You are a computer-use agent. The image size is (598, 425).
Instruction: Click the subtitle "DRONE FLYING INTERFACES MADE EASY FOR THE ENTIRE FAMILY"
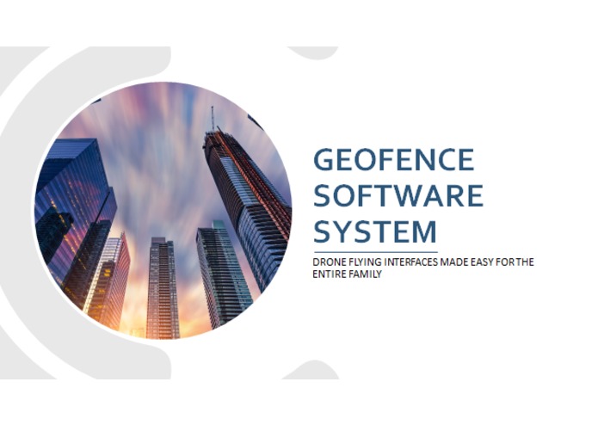pos(423,268)
